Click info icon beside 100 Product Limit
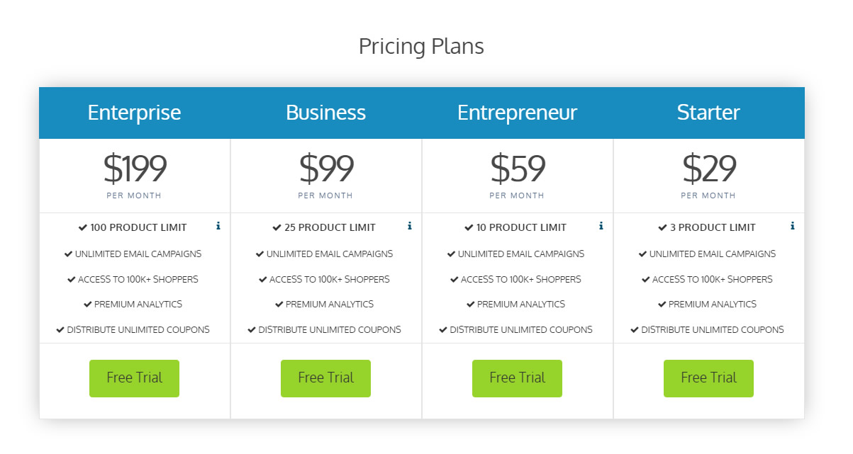The height and width of the screenshot is (454, 853). 218,226
